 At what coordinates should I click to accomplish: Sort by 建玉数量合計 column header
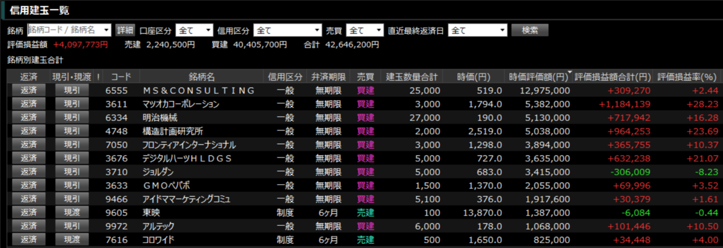[412, 76]
